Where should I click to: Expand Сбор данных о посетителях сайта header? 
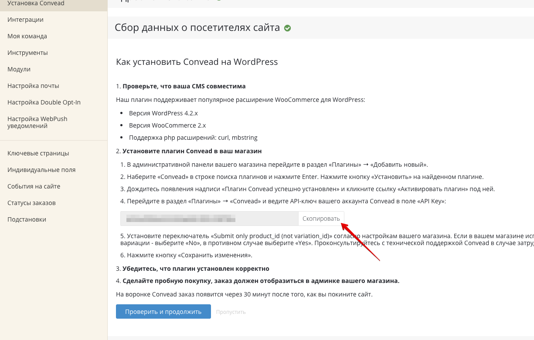(x=320, y=28)
